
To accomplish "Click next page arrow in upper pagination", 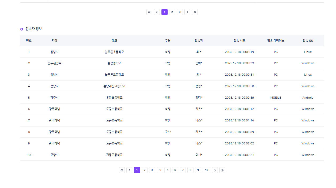I will [187, 12].
